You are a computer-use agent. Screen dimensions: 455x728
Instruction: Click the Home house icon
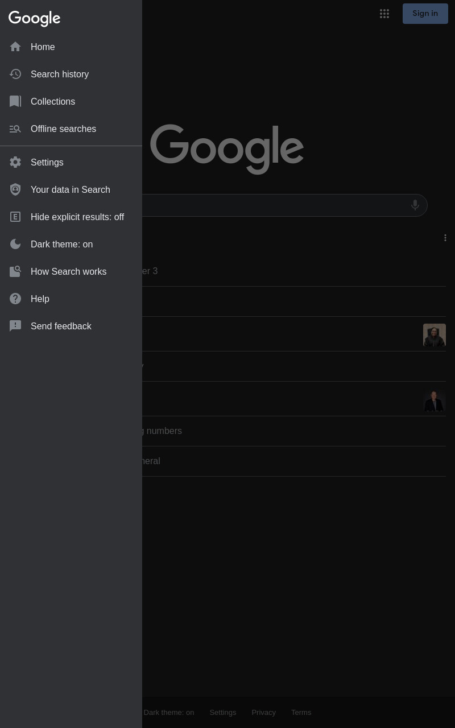pos(15,47)
